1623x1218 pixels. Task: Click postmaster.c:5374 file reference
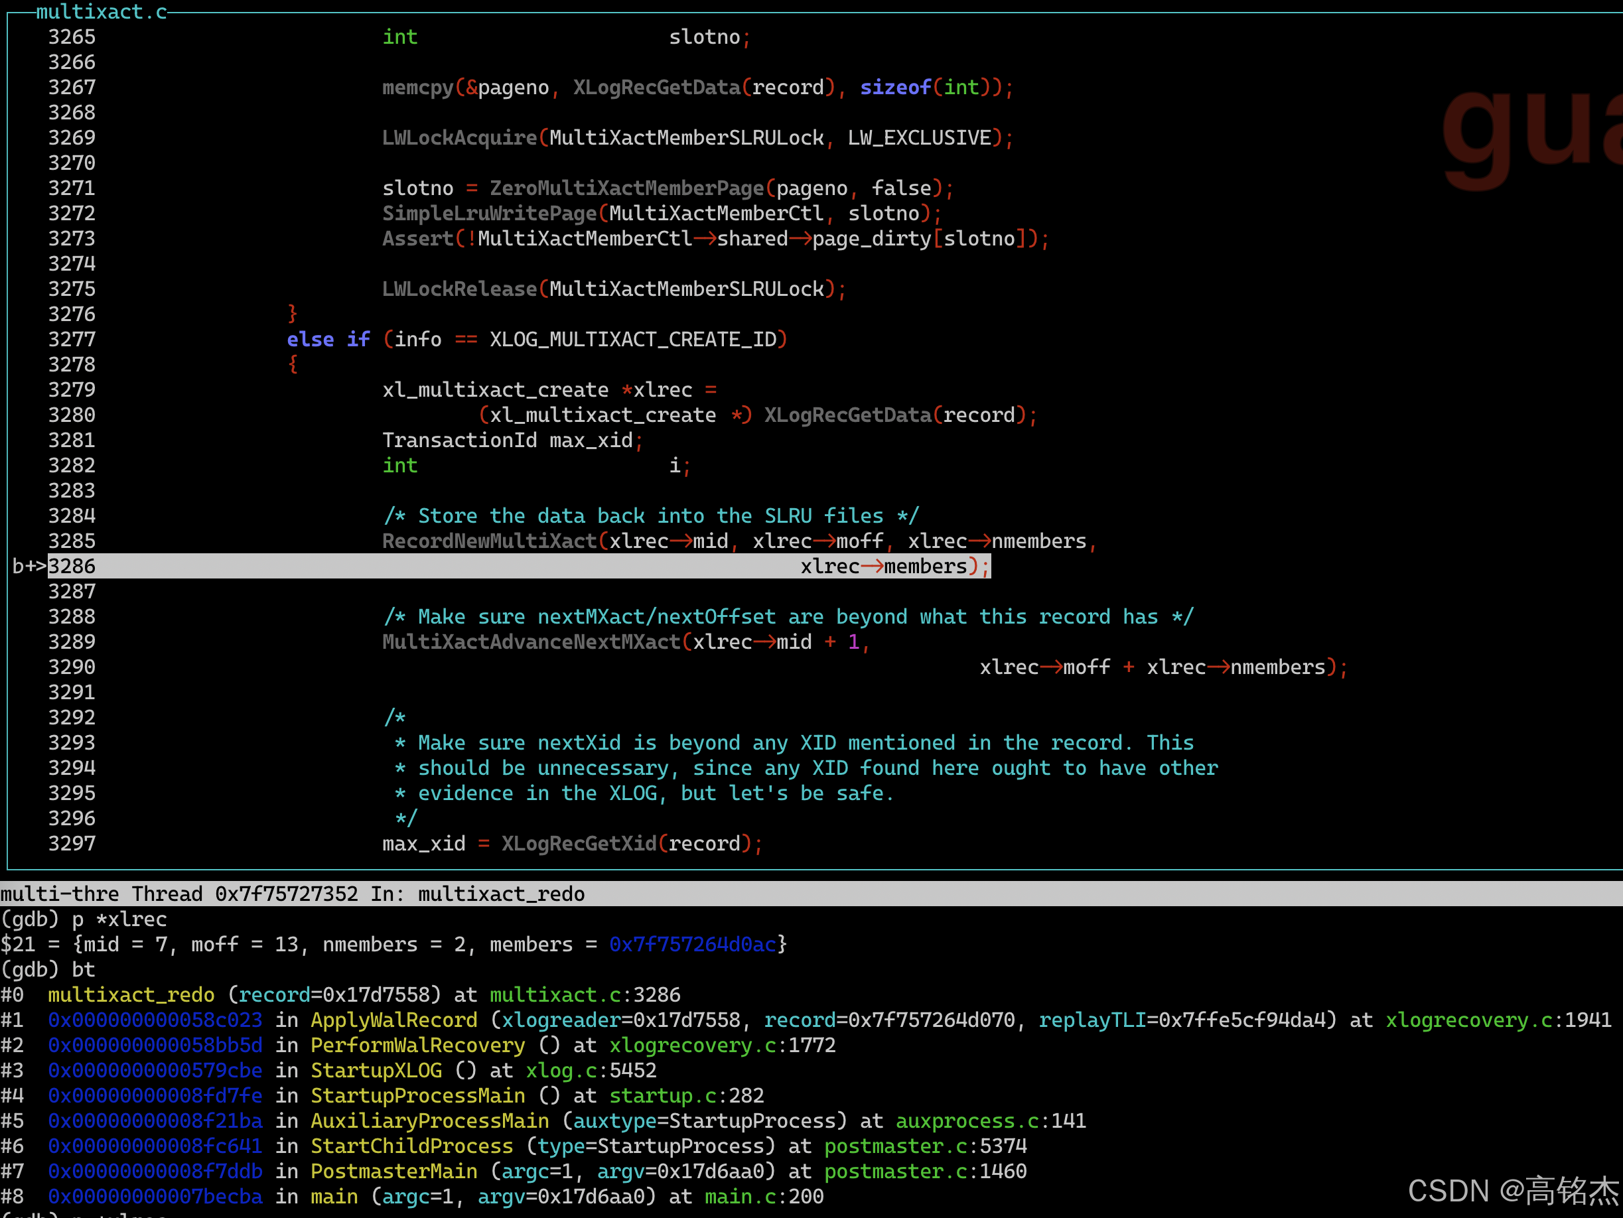(925, 1146)
